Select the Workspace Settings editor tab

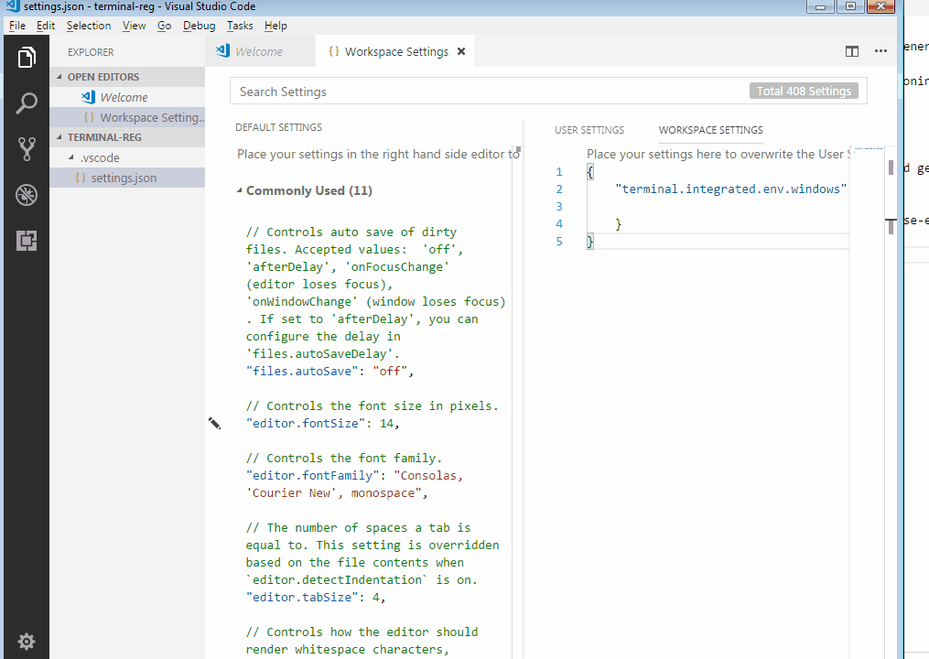(x=394, y=51)
